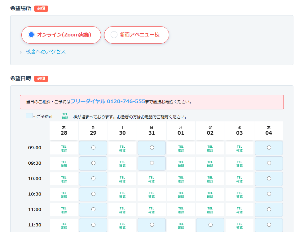This screenshot has height=232, width=299.
Task: Click the 必須 badge next to 希望日時
Action: (41, 79)
